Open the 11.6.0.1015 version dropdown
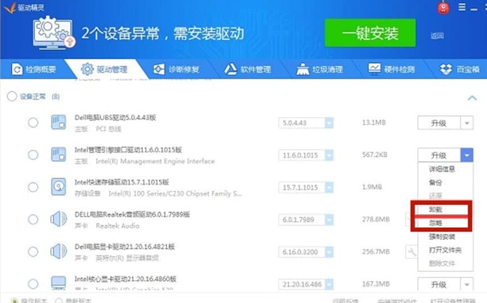The image size is (487, 303). click(329, 155)
